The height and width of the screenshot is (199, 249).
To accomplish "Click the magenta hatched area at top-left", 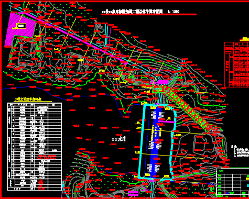I will 19,29.
